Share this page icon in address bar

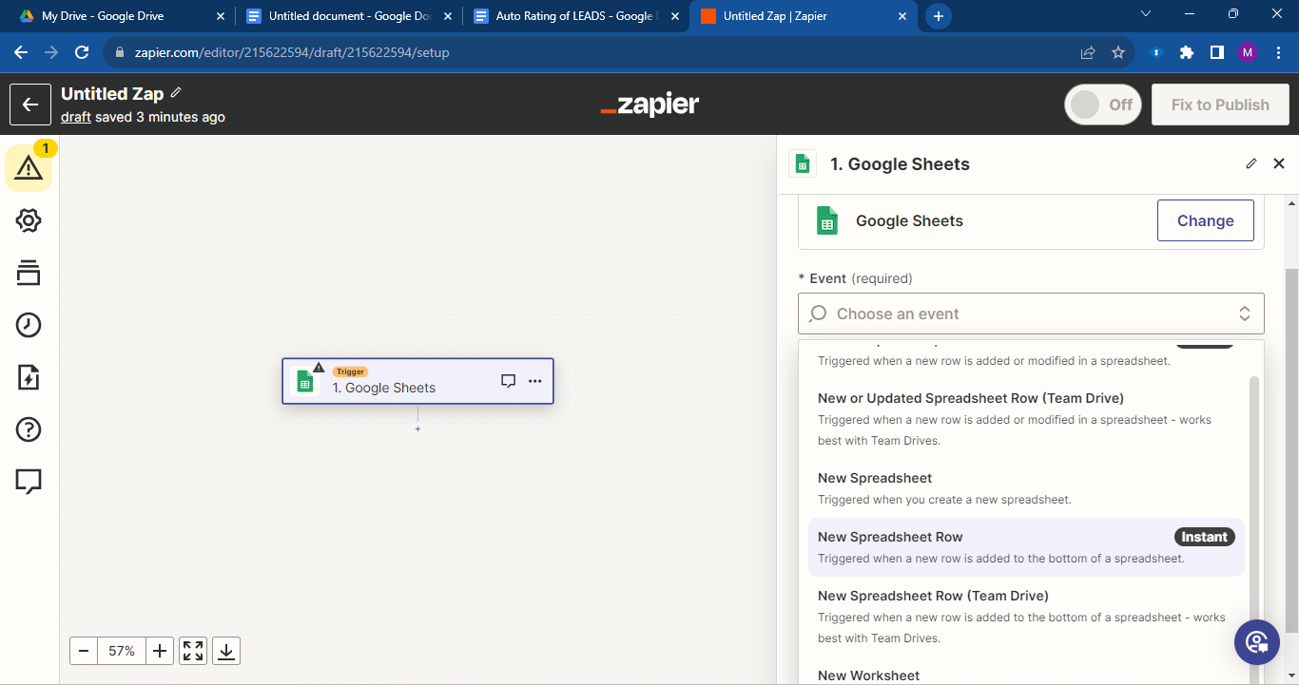[1088, 52]
